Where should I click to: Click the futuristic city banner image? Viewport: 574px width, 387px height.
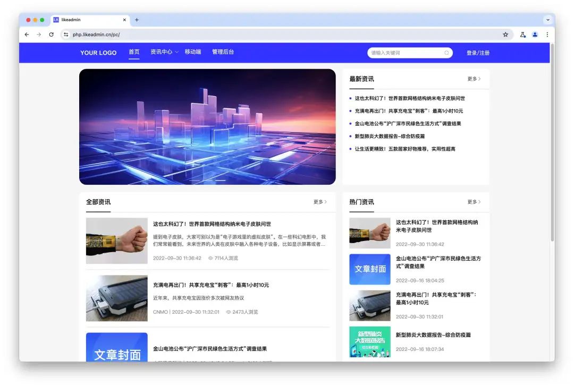(207, 126)
